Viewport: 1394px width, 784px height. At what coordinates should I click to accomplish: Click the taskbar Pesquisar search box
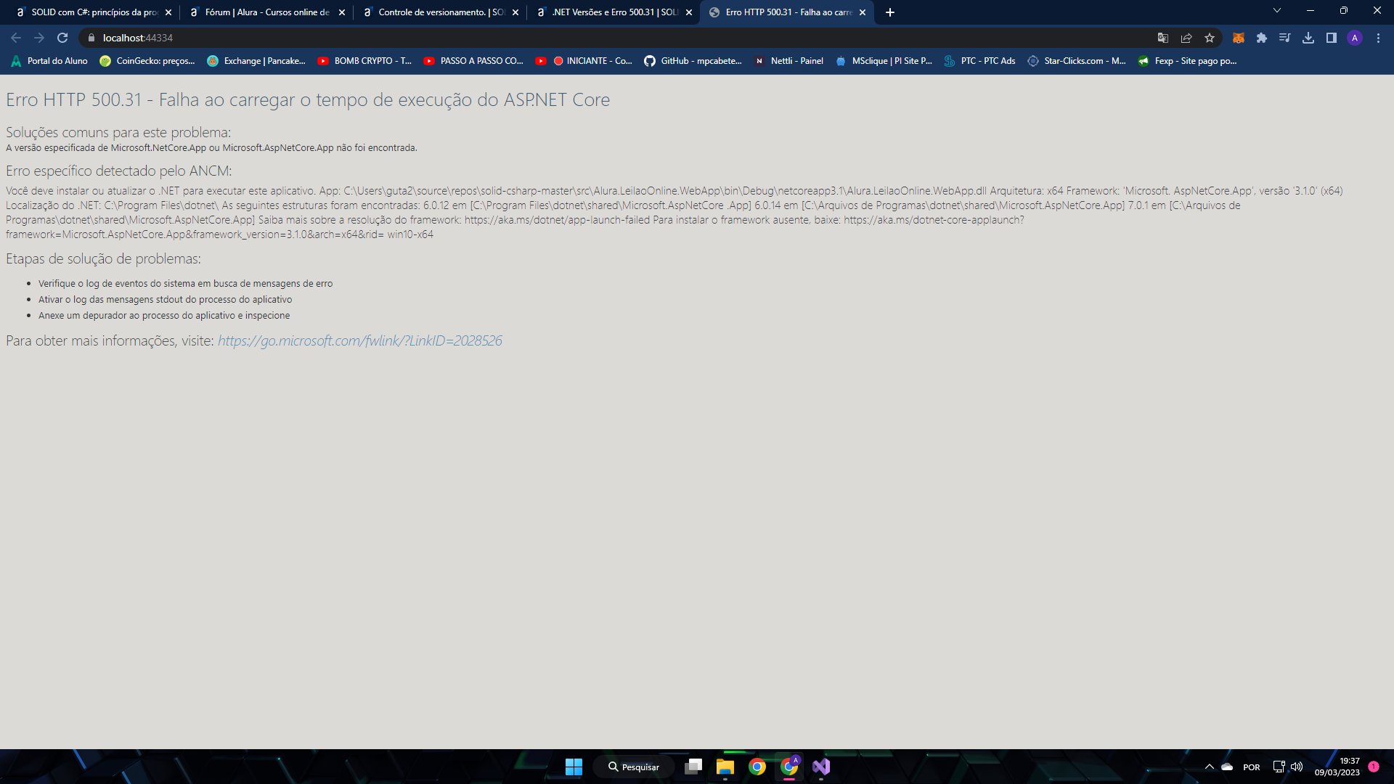(x=633, y=767)
